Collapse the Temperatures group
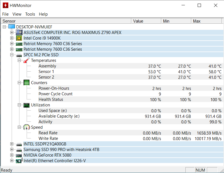224x173 pixels. point(19,60)
